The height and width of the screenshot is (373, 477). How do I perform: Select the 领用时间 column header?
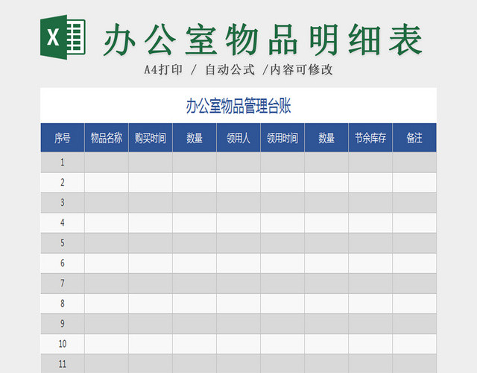pos(282,137)
